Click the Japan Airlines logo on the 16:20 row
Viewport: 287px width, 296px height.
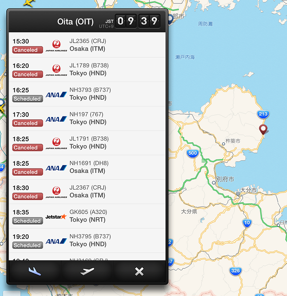(x=56, y=70)
